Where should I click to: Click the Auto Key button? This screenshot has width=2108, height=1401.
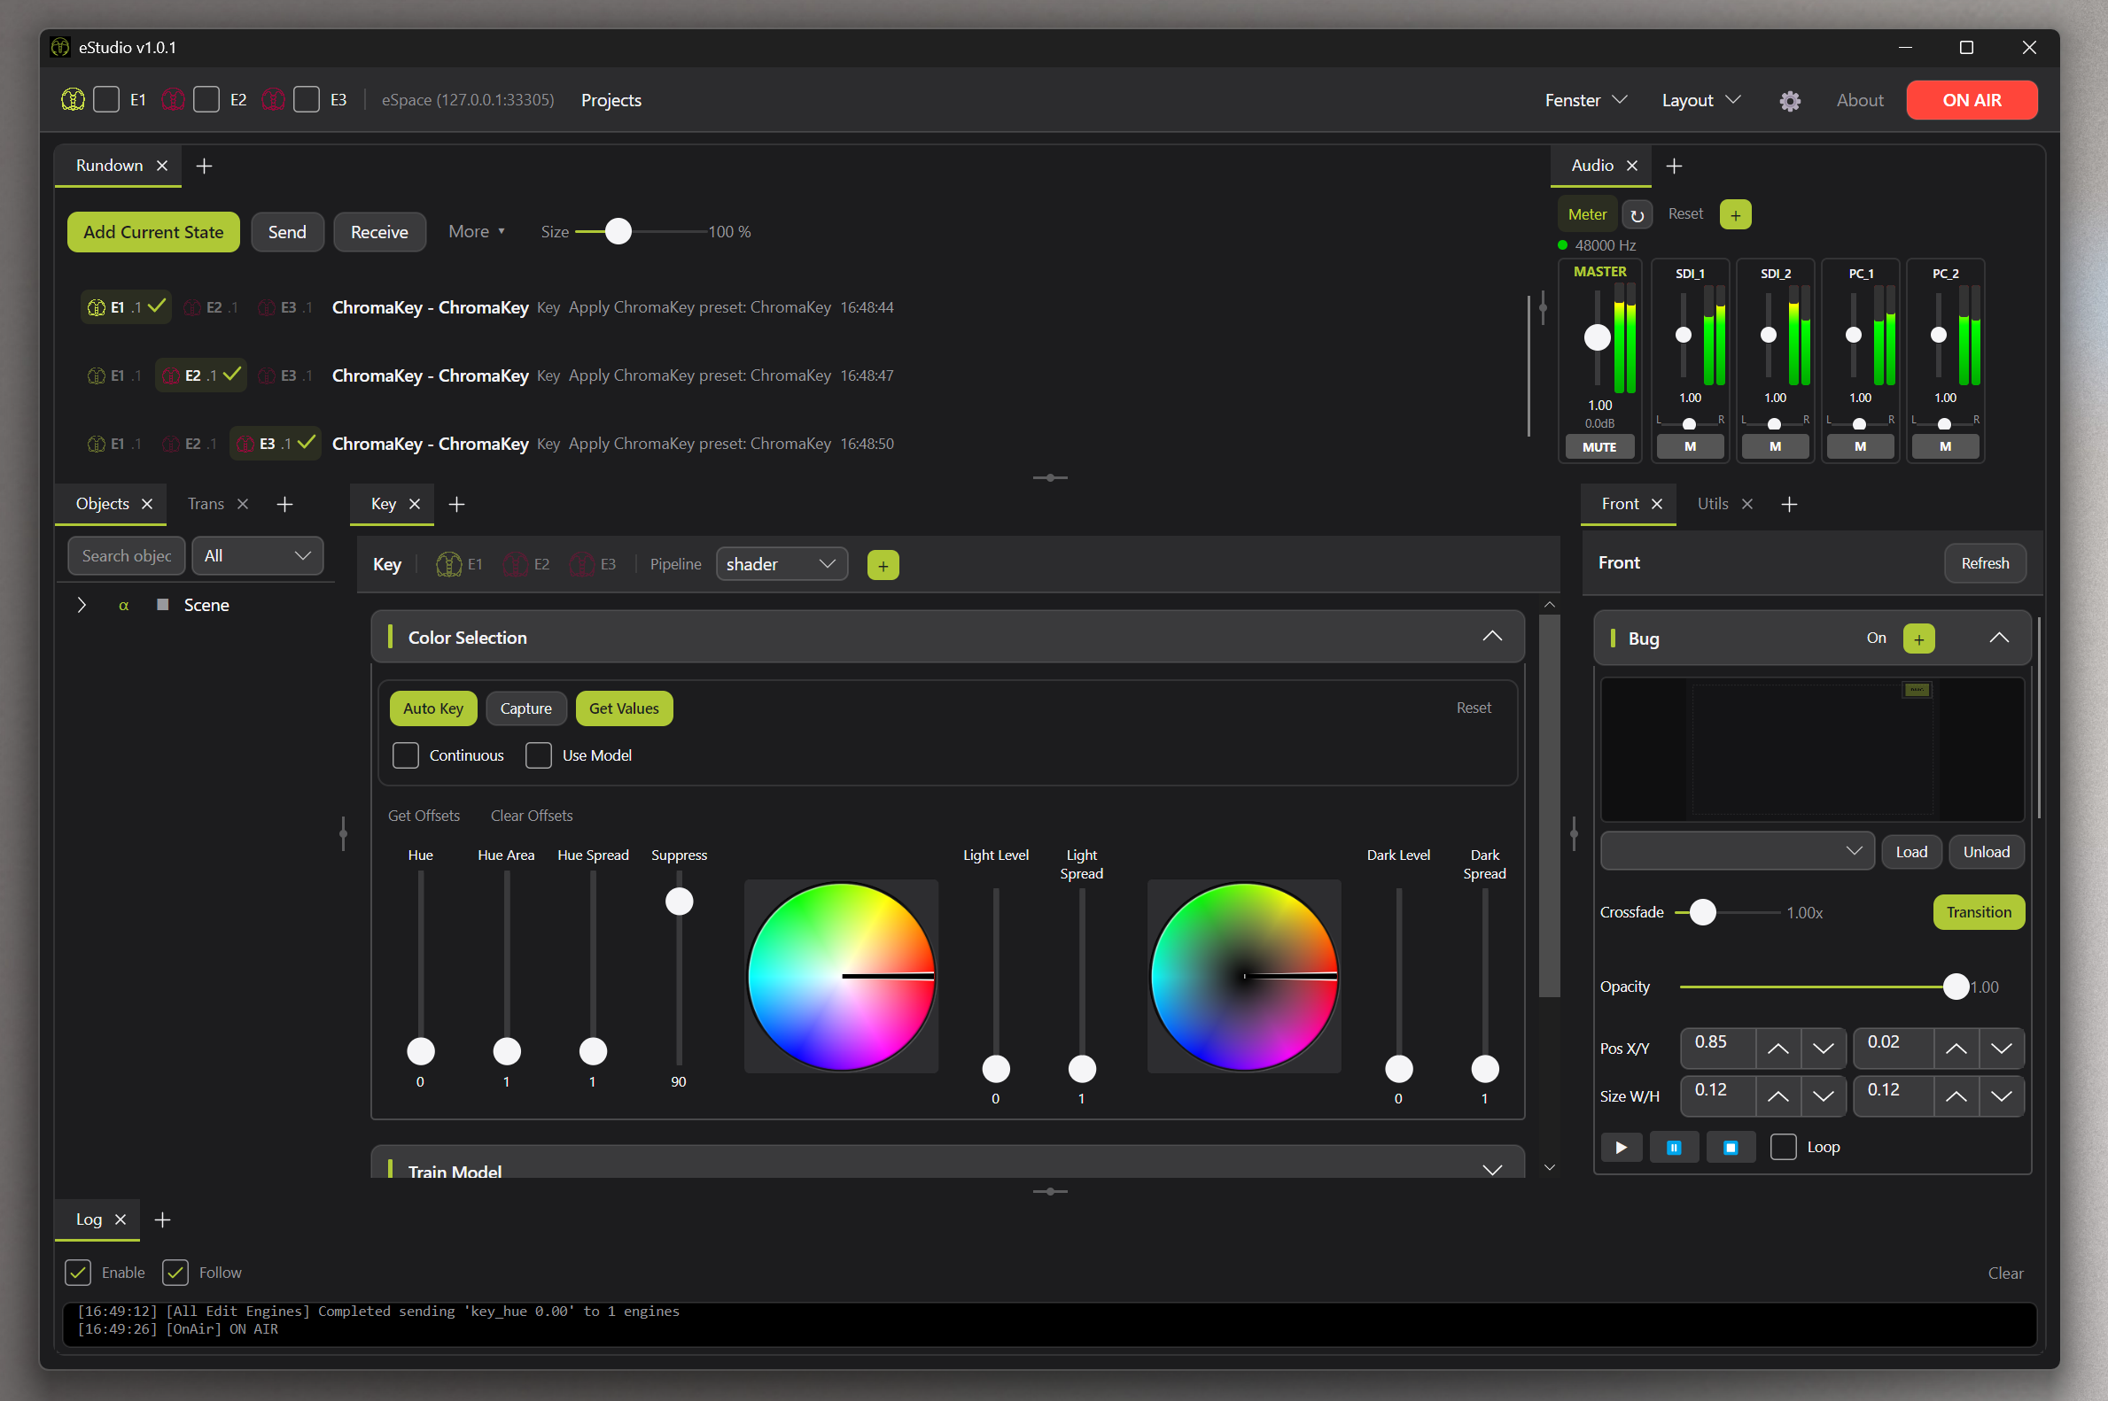click(433, 708)
